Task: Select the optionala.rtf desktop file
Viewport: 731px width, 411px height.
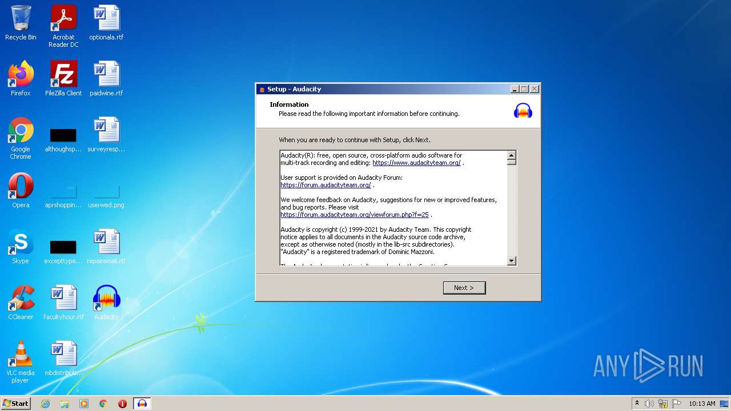Action: click(106, 23)
